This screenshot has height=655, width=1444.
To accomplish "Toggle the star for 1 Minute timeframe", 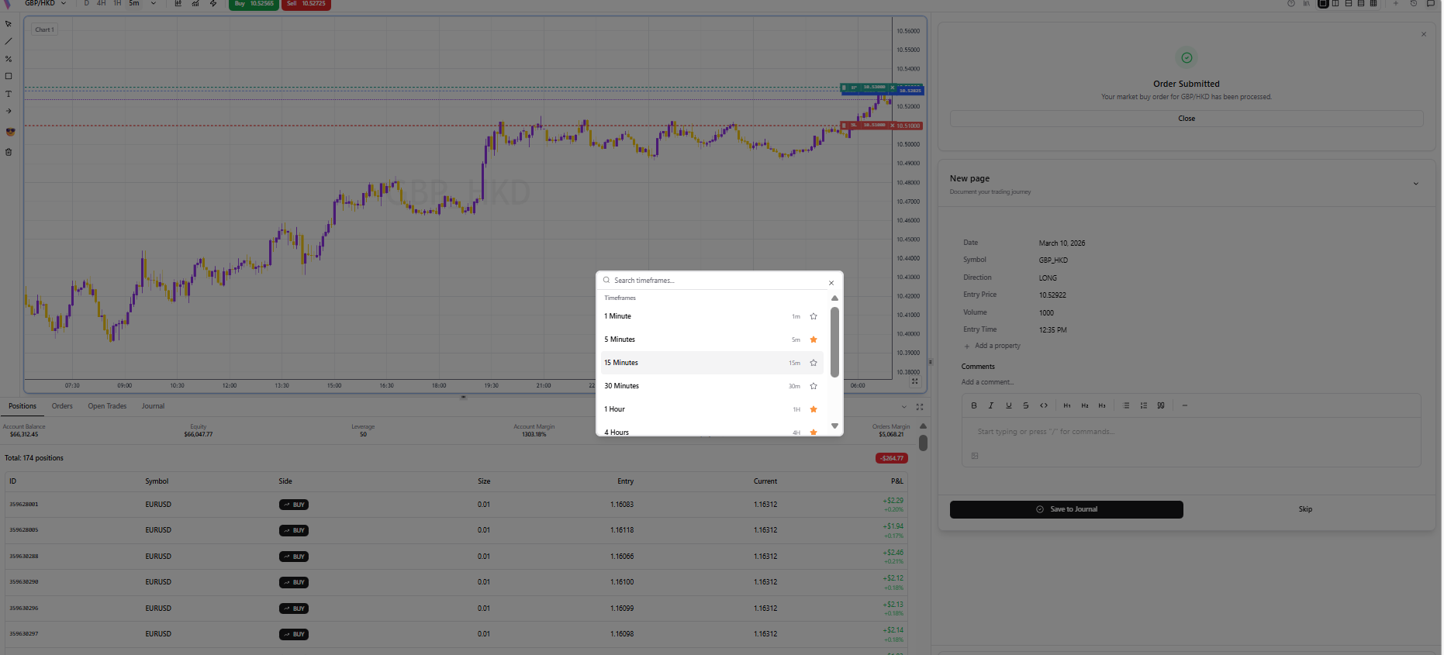I will [x=814, y=316].
